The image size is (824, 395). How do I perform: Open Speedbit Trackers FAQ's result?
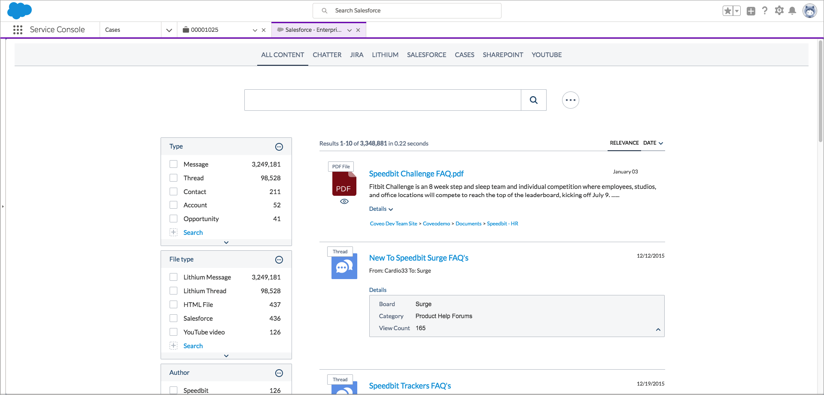click(x=410, y=386)
